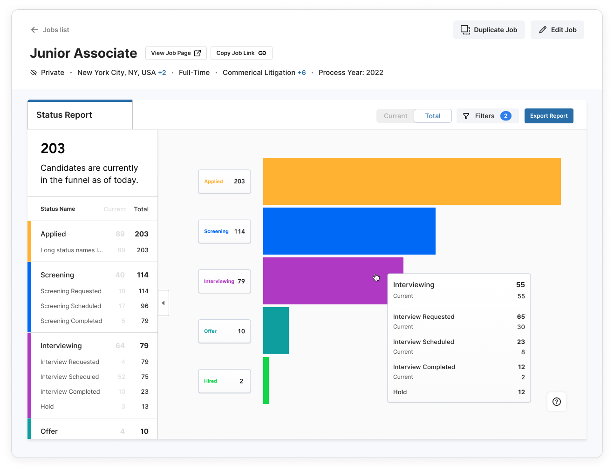This screenshot has width=614, height=471.
Task: Open Jobs list via the header link
Action: point(55,29)
